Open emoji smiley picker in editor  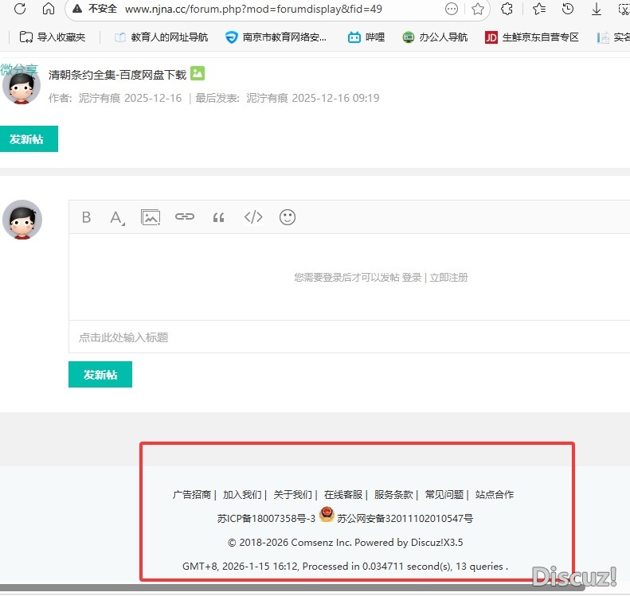[x=288, y=217]
